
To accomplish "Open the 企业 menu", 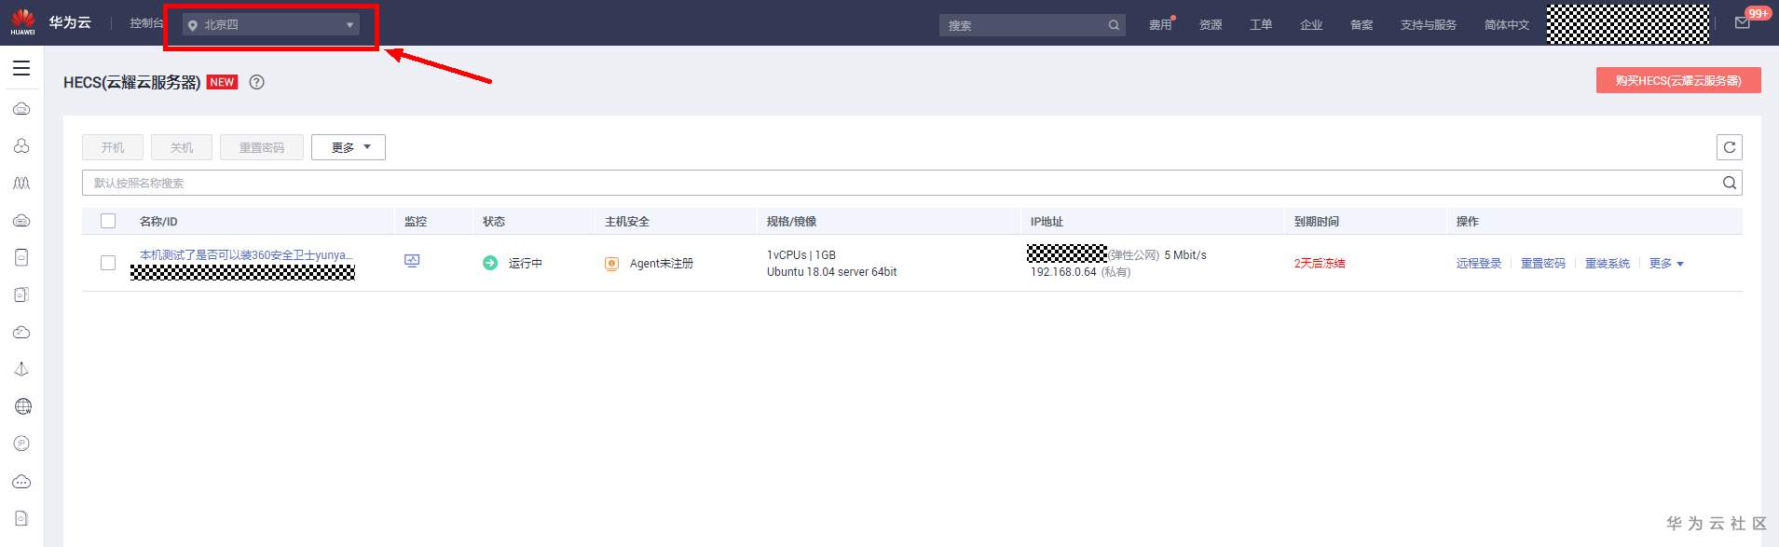I will pyautogui.click(x=1311, y=25).
